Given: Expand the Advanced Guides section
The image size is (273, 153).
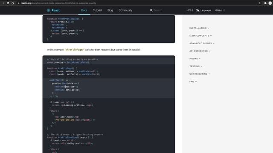Looking at the screenshot, I should pyautogui.click(x=202, y=43).
